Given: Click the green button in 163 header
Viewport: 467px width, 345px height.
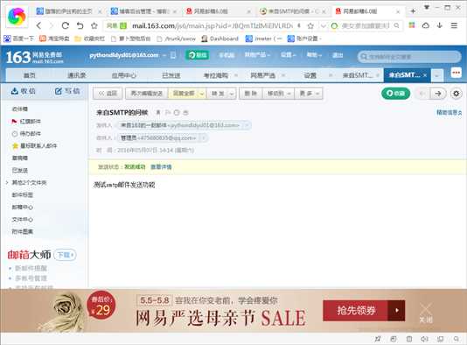Looking at the screenshot, I should pyautogui.click(x=197, y=55).
